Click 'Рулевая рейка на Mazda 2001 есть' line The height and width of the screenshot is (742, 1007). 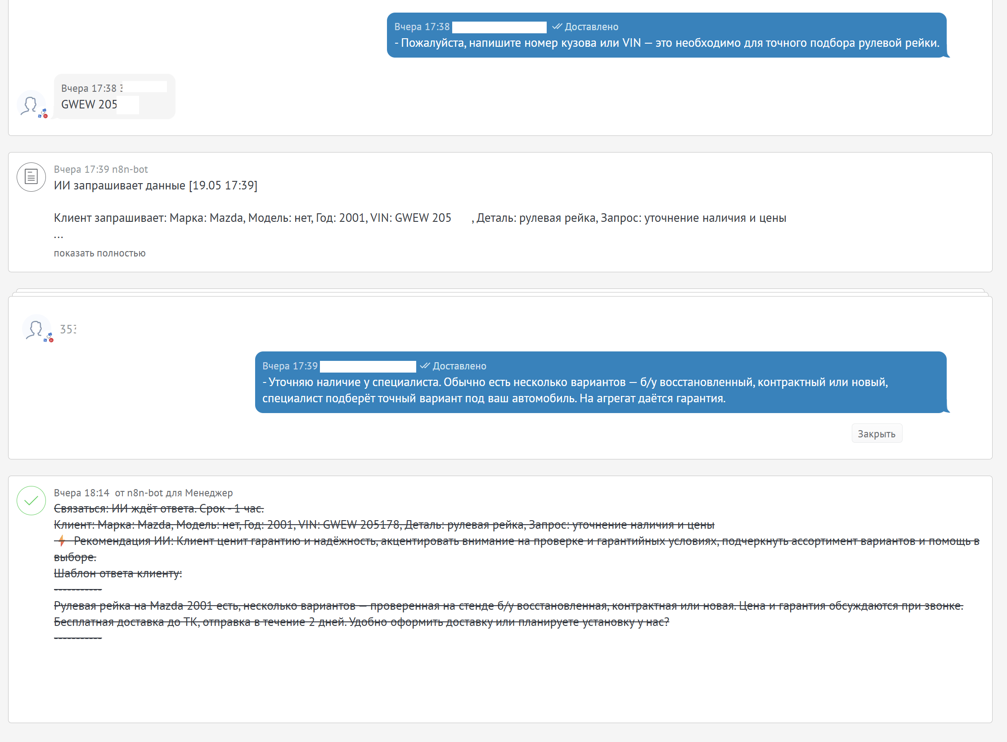point(508,606)
